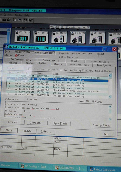Open the Window menu
The width and height of the screenshot is (121, 172).
18,15
